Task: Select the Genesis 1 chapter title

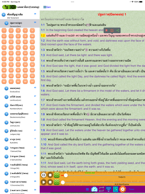Action: tap(112, 14)
